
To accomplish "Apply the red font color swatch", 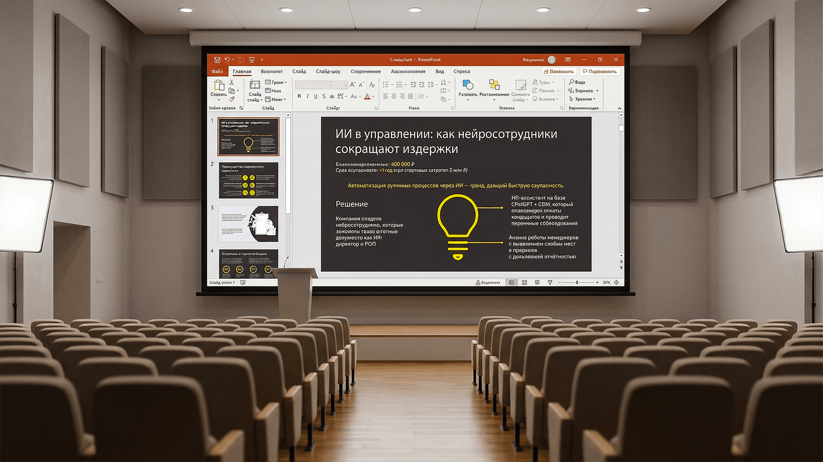I will (x=367, y=96).
